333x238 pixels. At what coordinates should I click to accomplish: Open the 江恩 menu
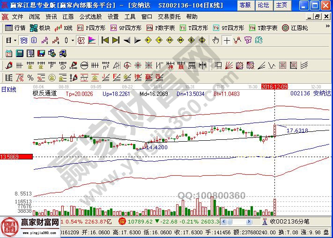[68, 16]
